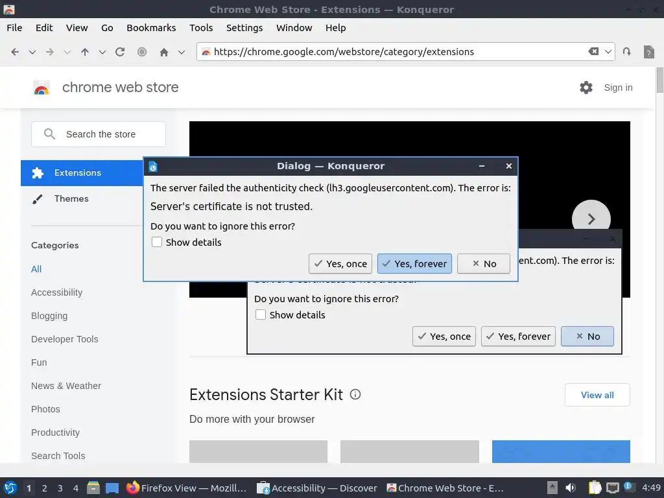Image resolution: width=664 pixels, height=498 pixels.
Task: Select the All category
Action: pos(36,269)
